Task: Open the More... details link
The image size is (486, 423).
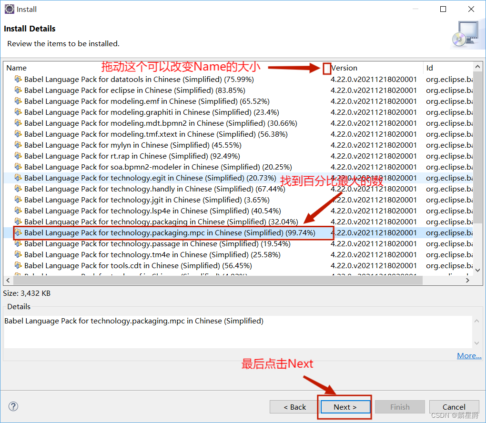Action: pos(469,356)
